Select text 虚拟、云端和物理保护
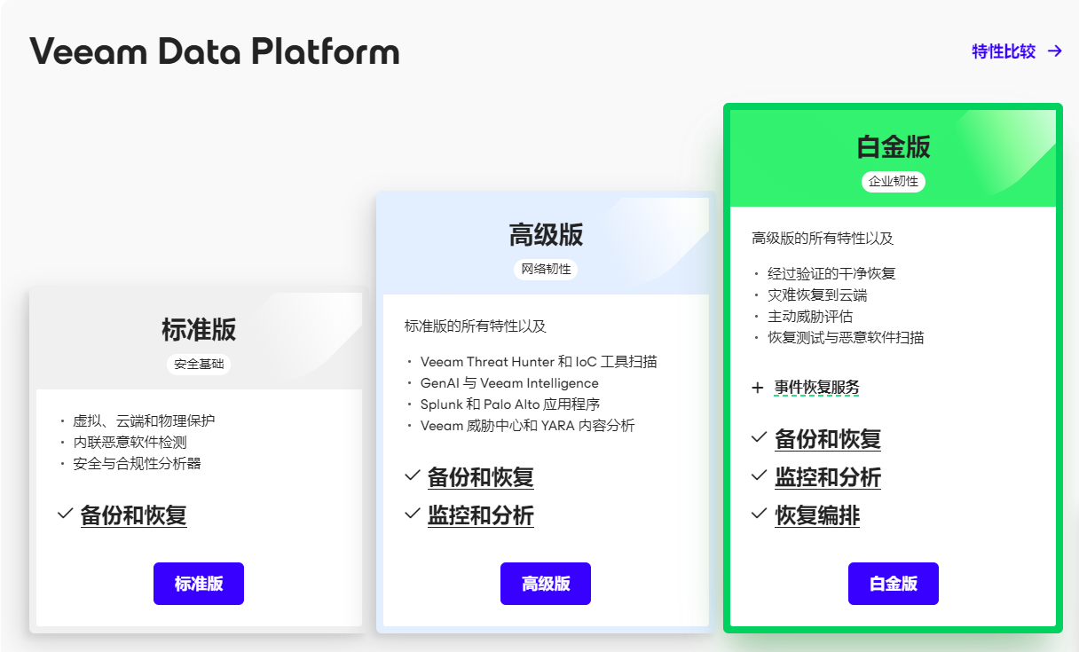Screen dimensions: 1079x652 tap(144, 421)
